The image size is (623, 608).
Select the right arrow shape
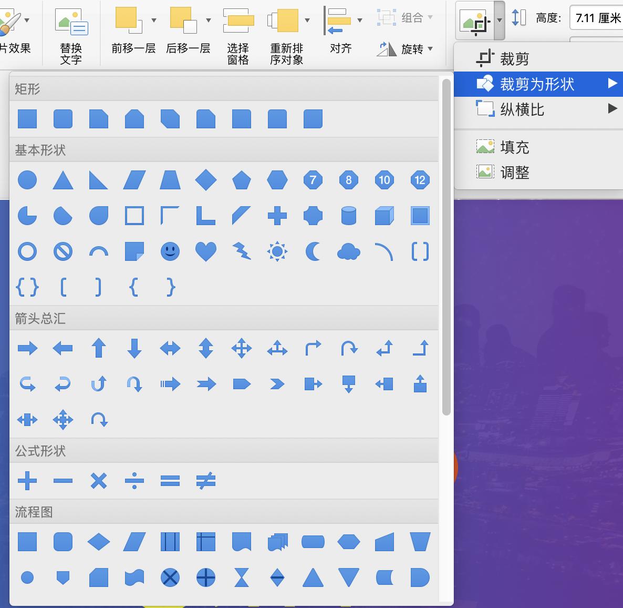[27, 349]
